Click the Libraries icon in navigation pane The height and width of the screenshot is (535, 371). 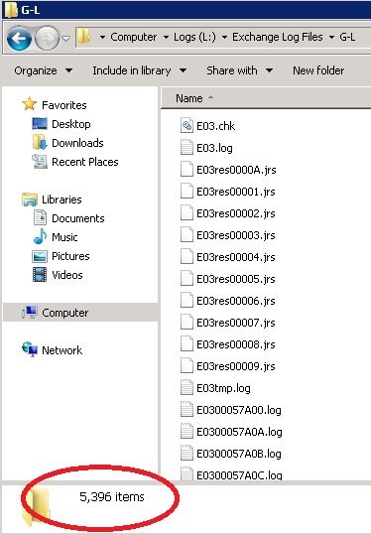tap(30, 200)
